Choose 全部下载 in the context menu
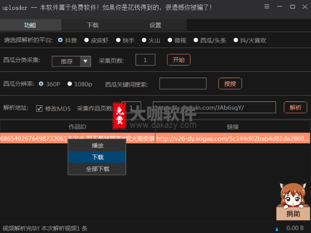The image size is (311, 233). [97, 169]
